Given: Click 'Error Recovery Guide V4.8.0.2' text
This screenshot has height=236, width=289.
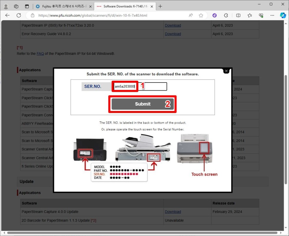Looking at the screenshot, I should (46, 34).
